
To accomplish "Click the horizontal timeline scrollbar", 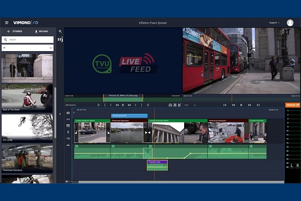I will tap(181, 182).
